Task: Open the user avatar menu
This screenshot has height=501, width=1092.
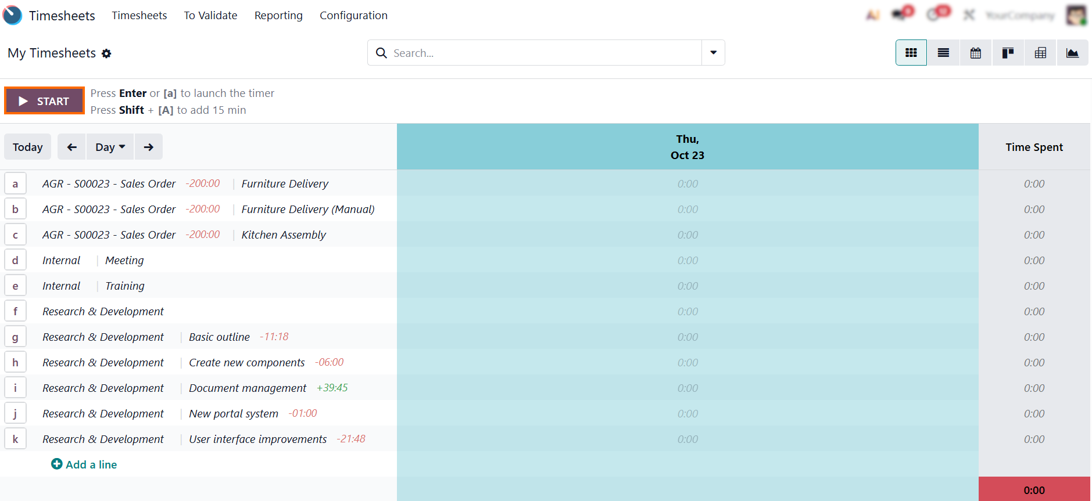Action: point(1076,15)
